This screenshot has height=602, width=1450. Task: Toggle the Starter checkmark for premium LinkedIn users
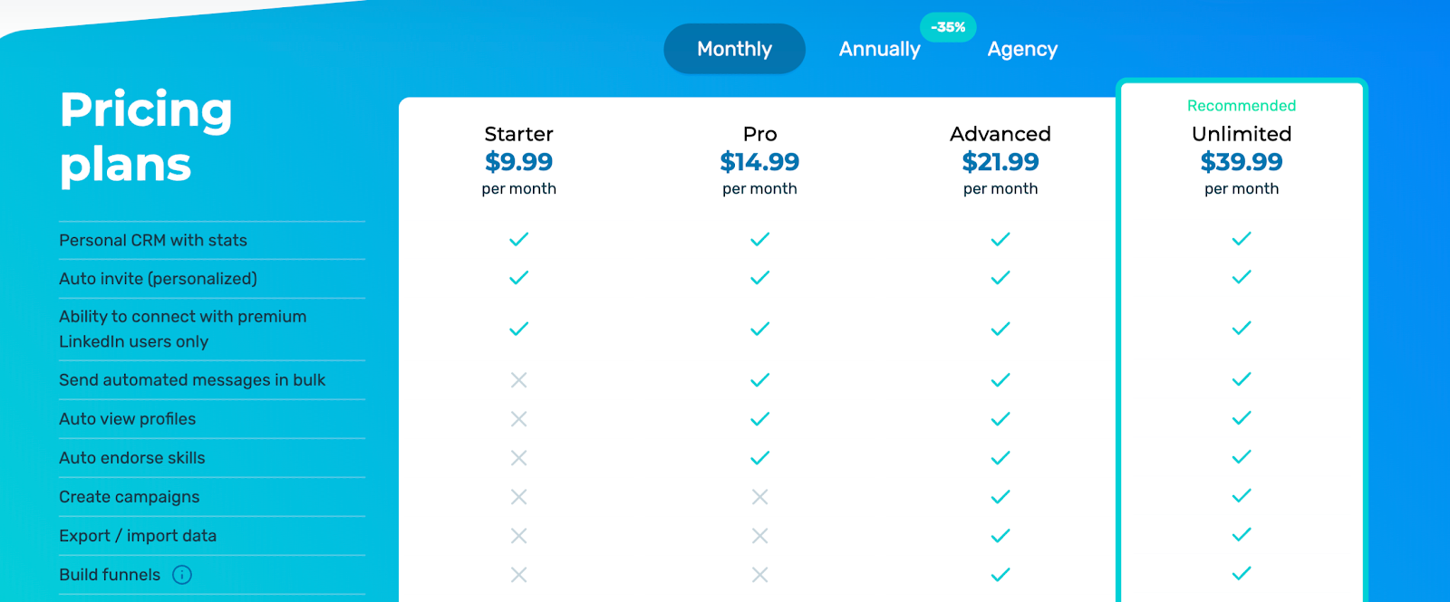tap(518, 328)
